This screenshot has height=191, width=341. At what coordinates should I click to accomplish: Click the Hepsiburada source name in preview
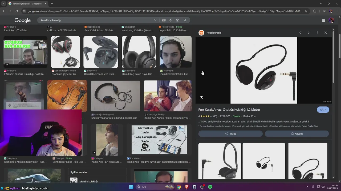point(214,33)
